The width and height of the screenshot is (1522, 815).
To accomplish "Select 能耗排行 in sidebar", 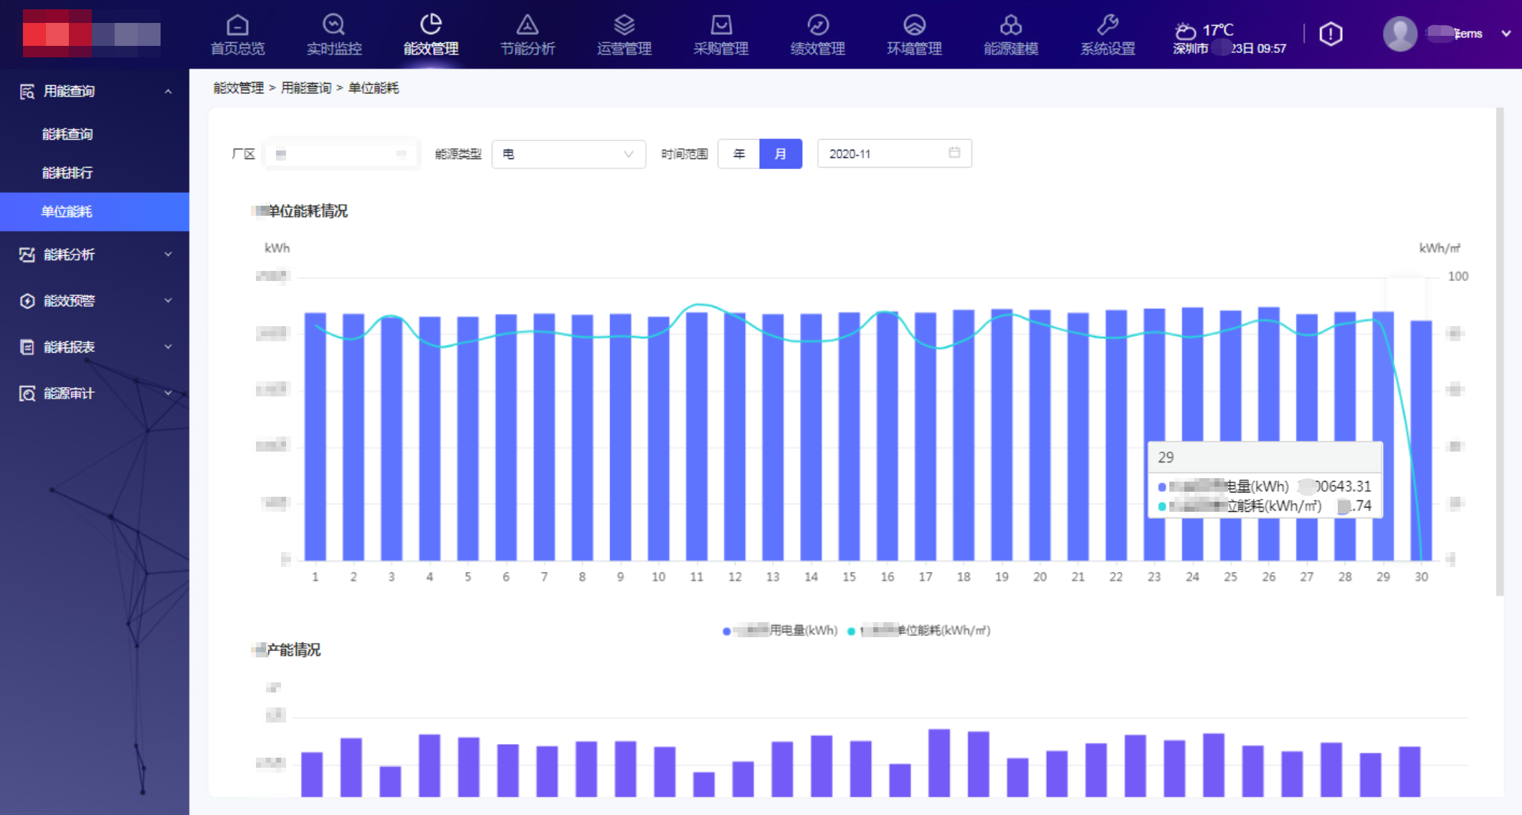I will click(x=67, y=173).
